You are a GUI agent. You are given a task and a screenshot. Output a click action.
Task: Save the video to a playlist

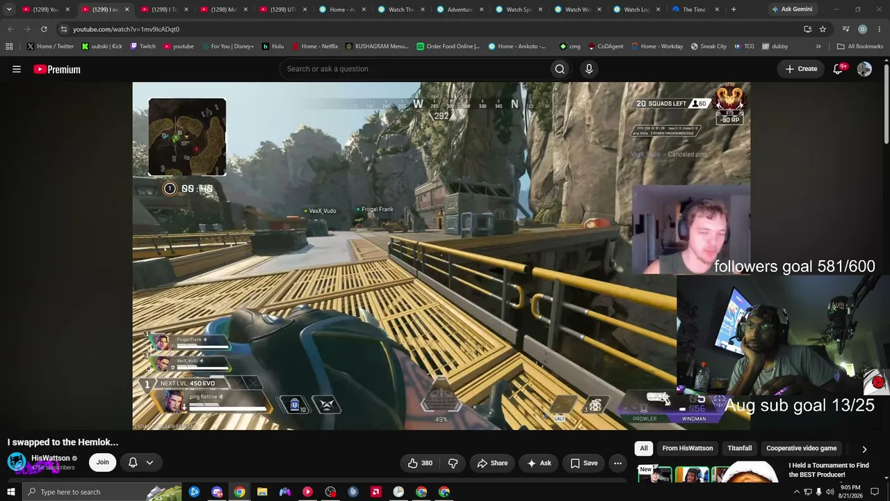[584, 463]
